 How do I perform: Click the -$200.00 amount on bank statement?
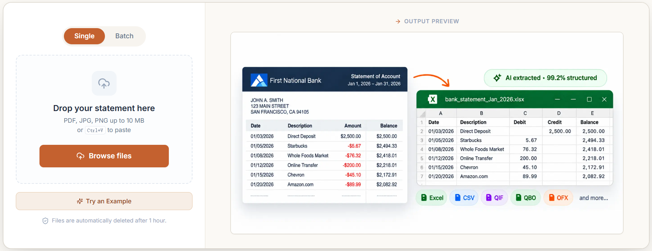(352, 165)
